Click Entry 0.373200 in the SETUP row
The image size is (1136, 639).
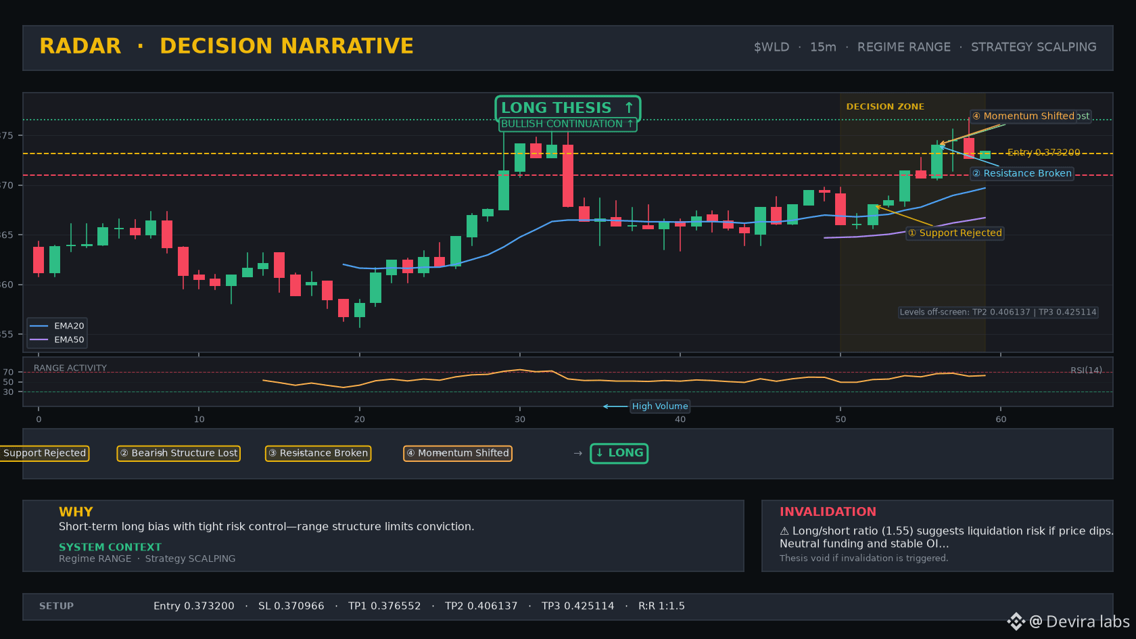pos(194,607)
